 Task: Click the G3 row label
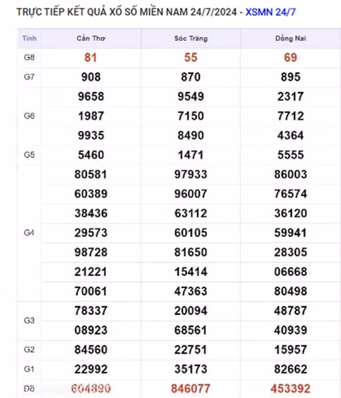point(29,320)
